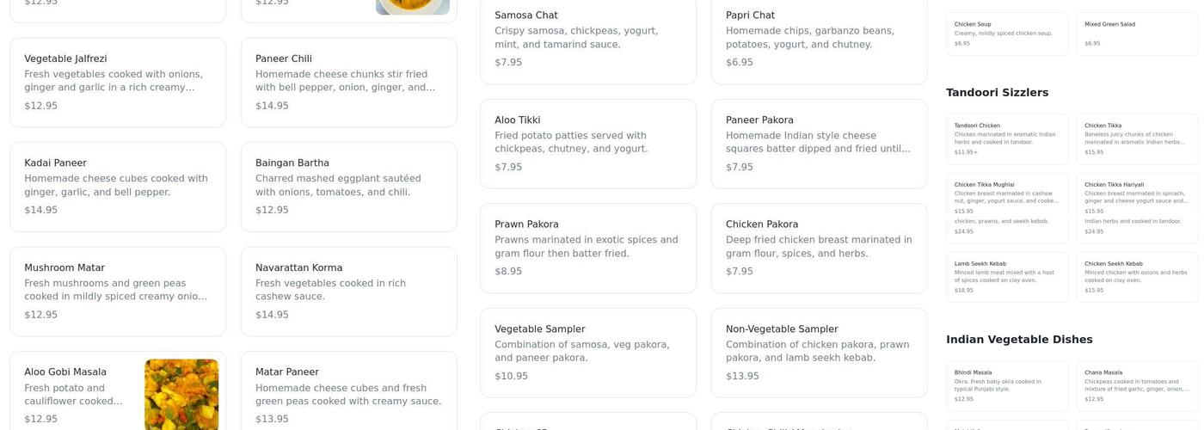Image resolution: width=1204 pixels, height=430 pixels.
Task: Open the Vegetable Jalfrezi menu item
Action: (118, 83)
